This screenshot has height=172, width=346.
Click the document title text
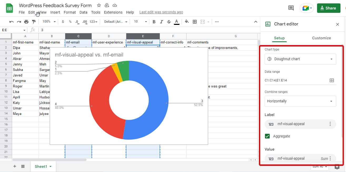pos(55,5)
